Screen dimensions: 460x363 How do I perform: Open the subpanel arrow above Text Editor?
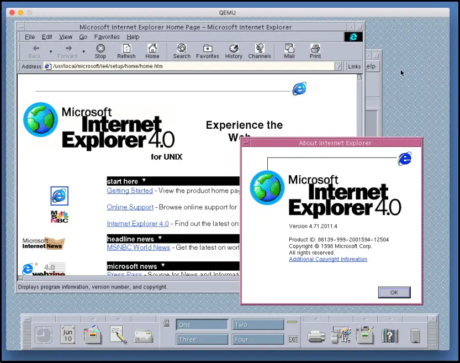pos(119,319)
